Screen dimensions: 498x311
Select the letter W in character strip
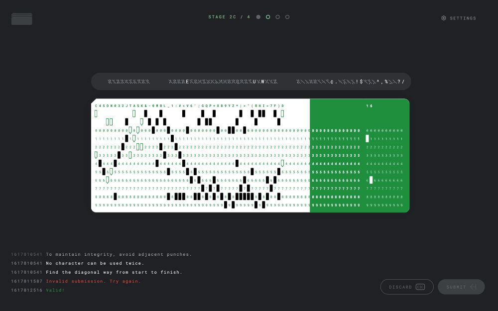click(262, 82)
